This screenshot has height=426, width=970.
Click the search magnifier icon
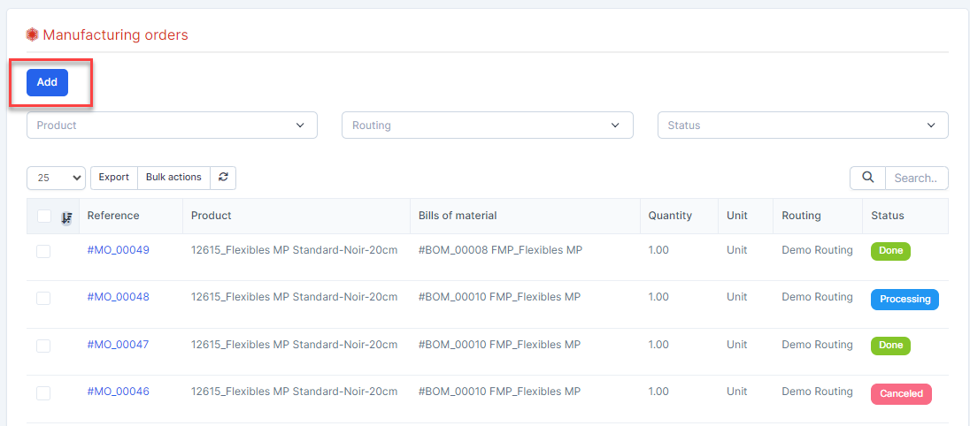coord(867,178)
